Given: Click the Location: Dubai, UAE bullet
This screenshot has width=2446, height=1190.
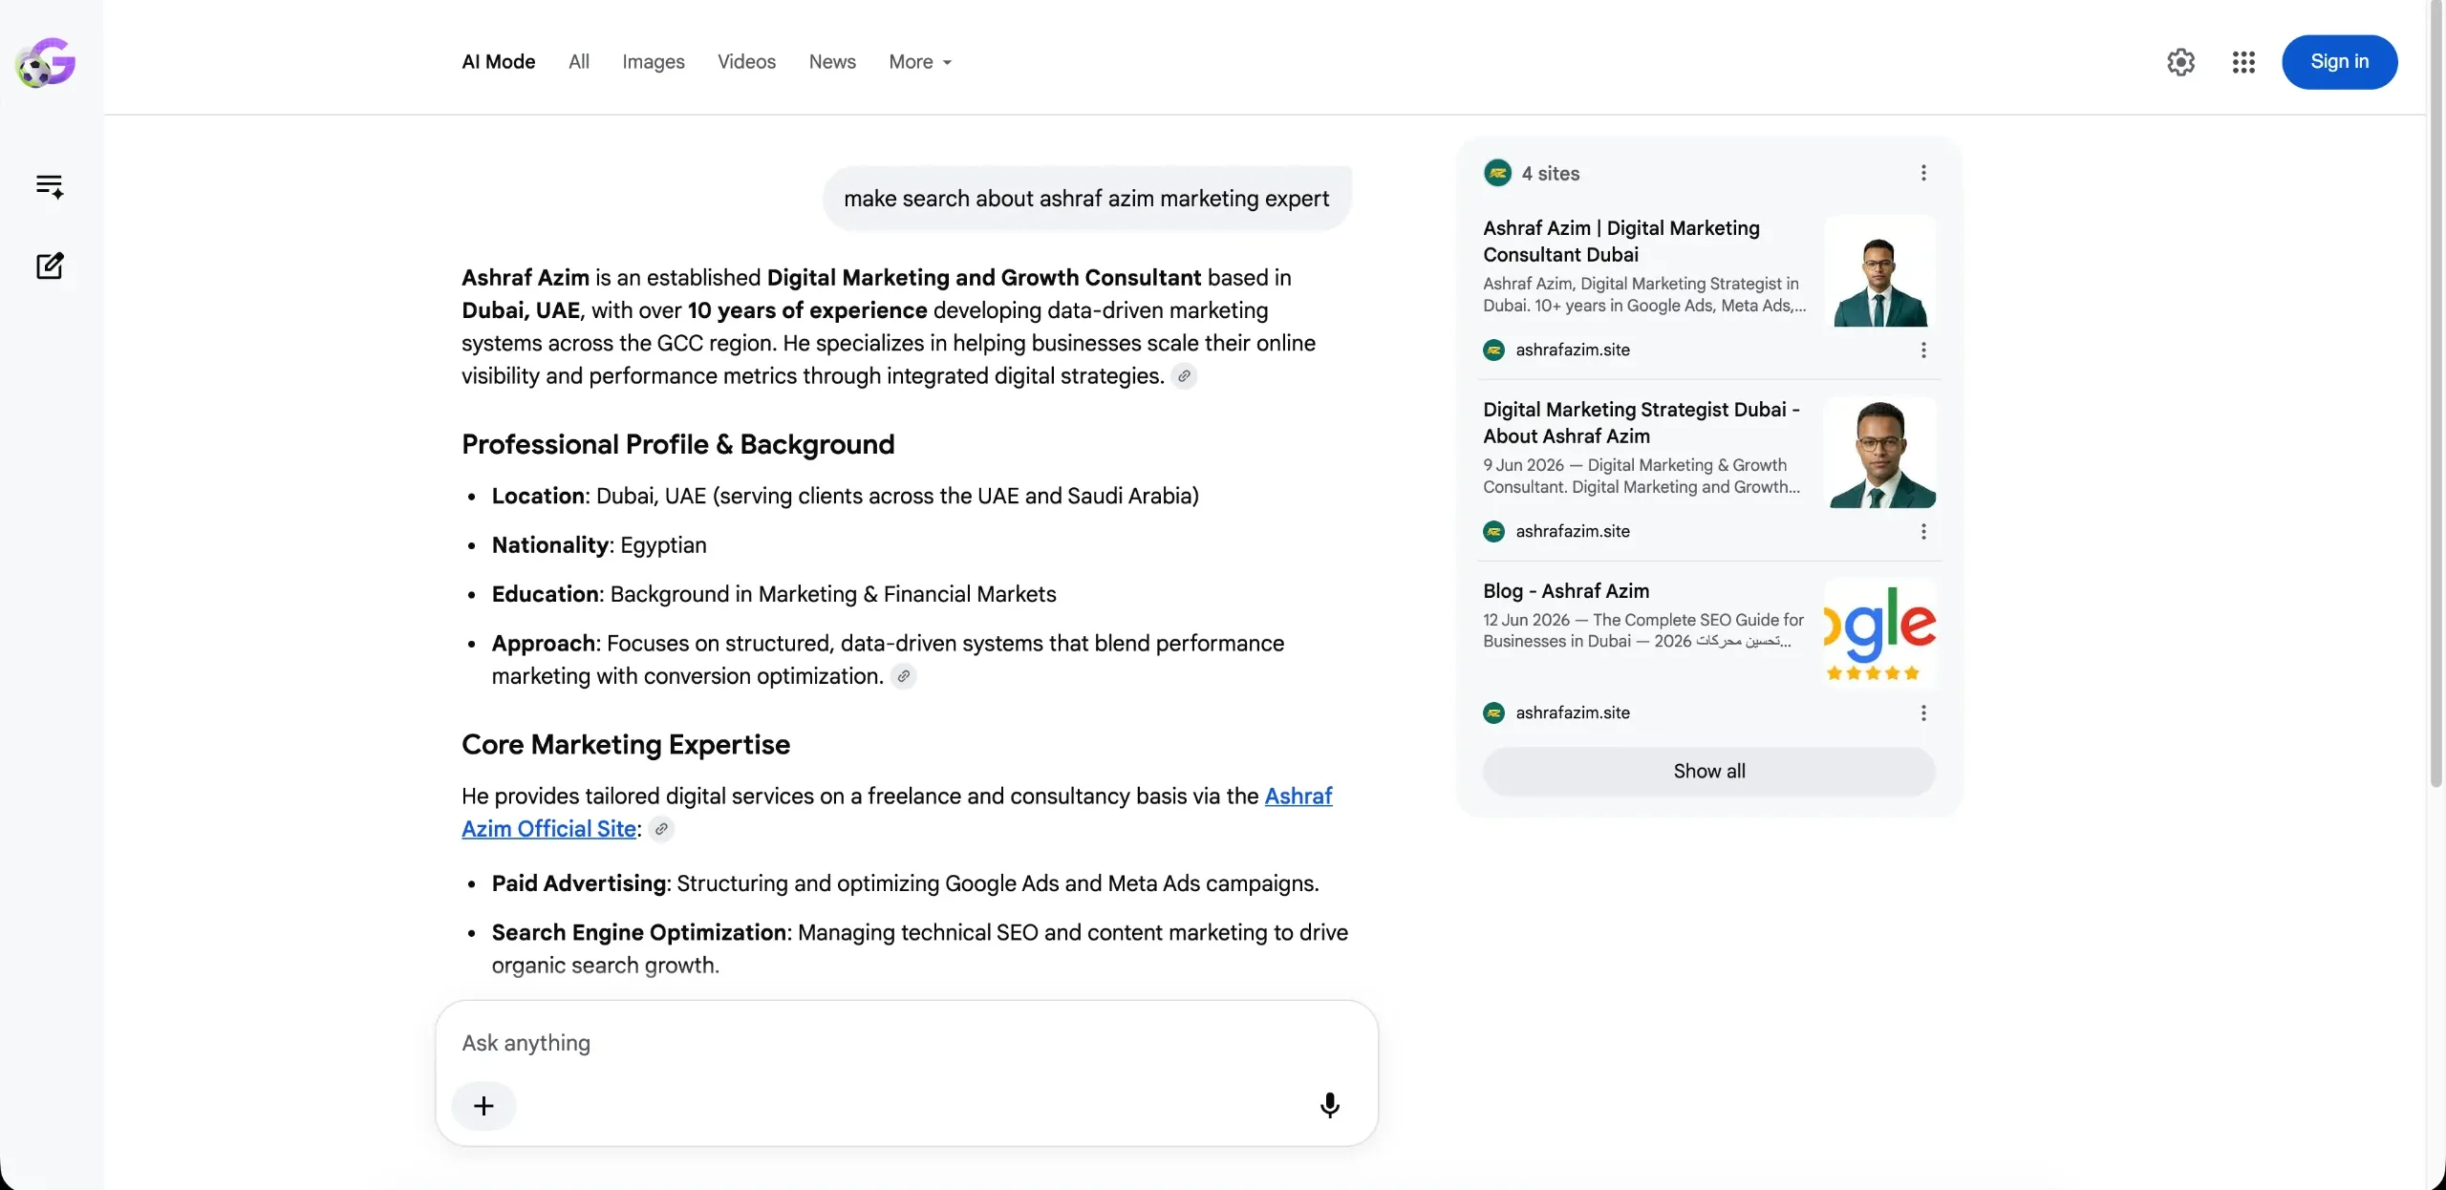Looking at the screenshot, I should point(846,496).
